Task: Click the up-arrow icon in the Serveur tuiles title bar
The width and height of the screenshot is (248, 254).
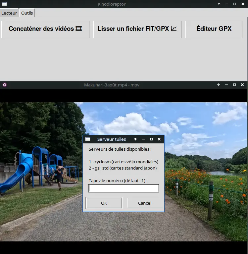Action: [135, 139]
